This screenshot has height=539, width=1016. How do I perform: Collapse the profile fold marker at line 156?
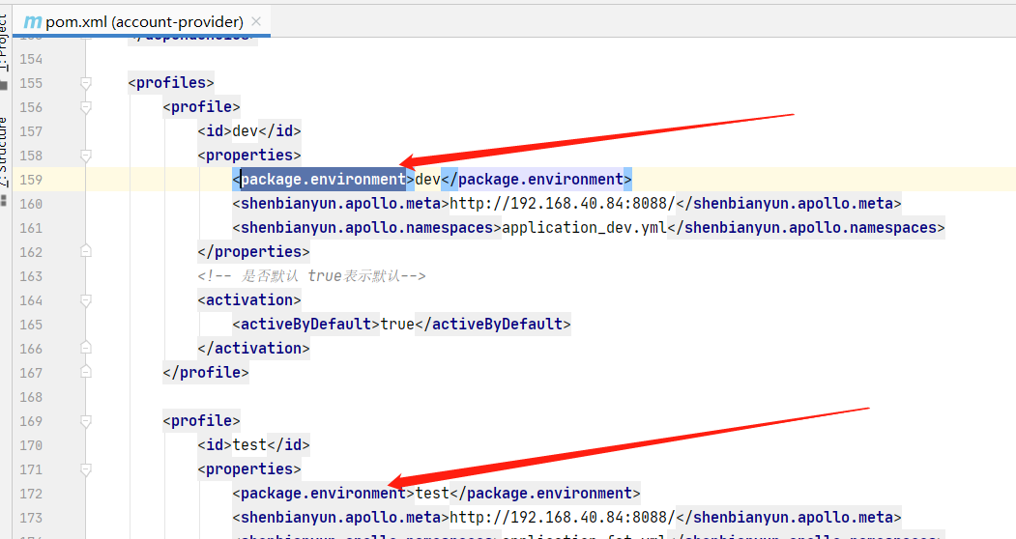click(85, 107)
